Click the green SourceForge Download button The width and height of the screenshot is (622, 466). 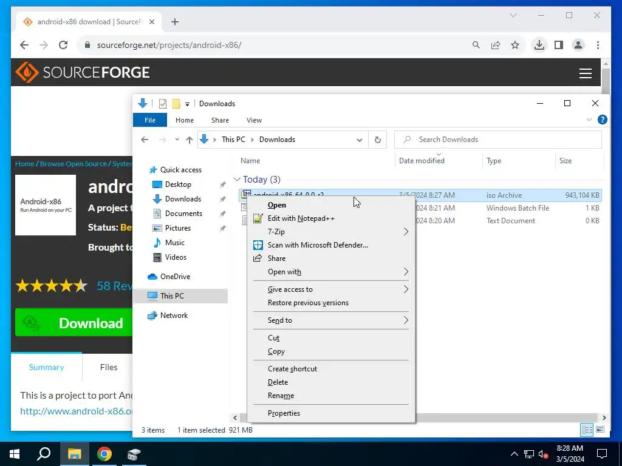[x=73, y=323]
